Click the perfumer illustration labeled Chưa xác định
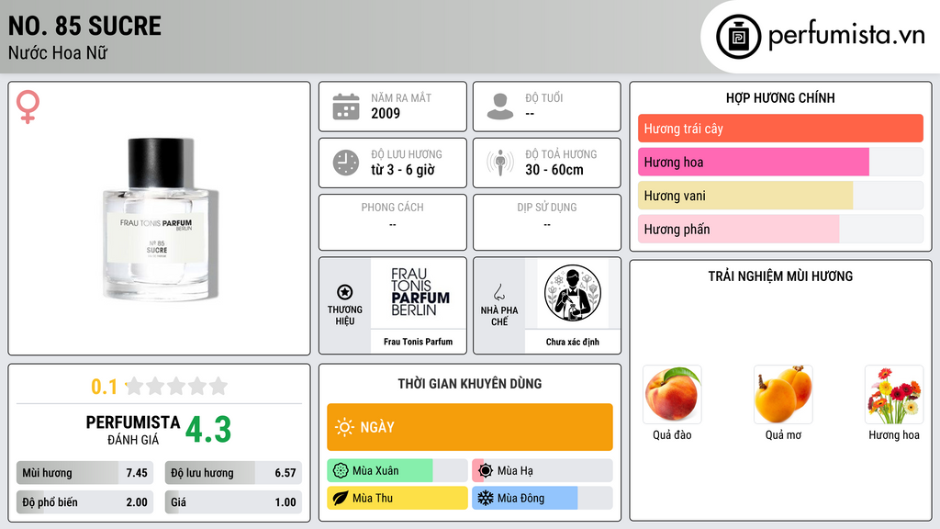This screenshot has width=940, height=529. coord(573,293)
